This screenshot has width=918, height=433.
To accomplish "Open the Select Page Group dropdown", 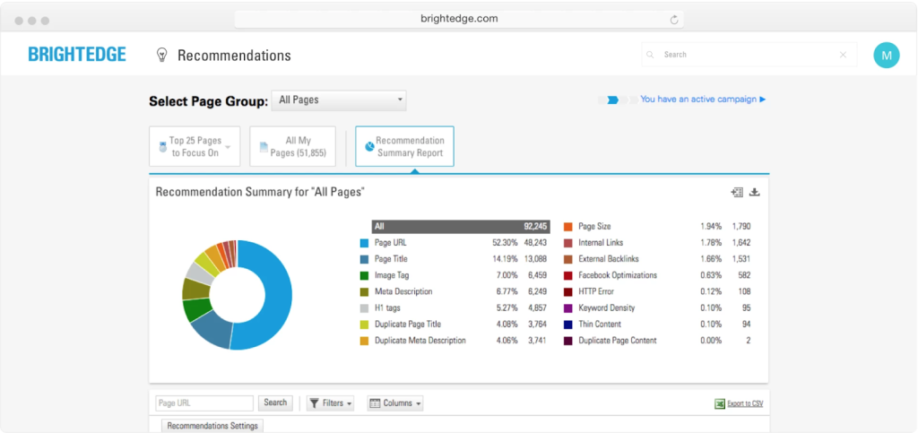I will pos(338,100).
